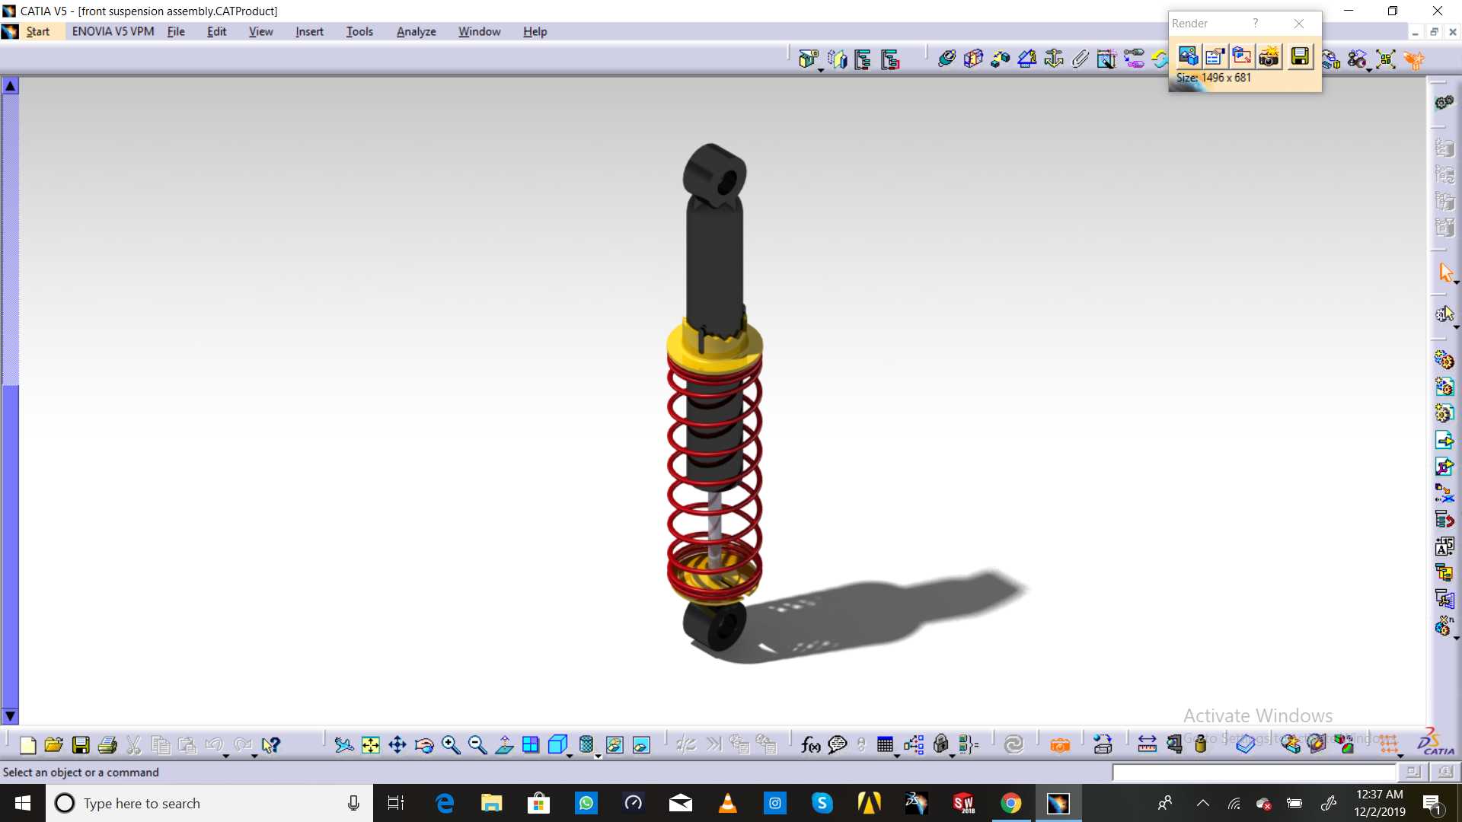Image resolution: width=1462 pixels, height=822 pixels.
Task: Open the Help menu
Action: click(535, 31)
